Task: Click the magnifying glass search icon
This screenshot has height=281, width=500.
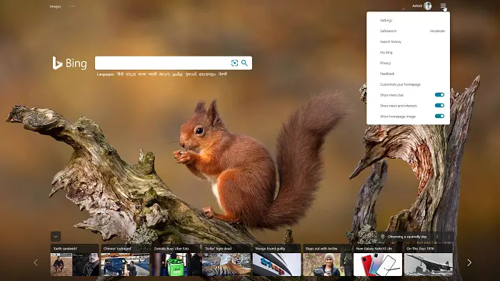Action: [244, 63]
